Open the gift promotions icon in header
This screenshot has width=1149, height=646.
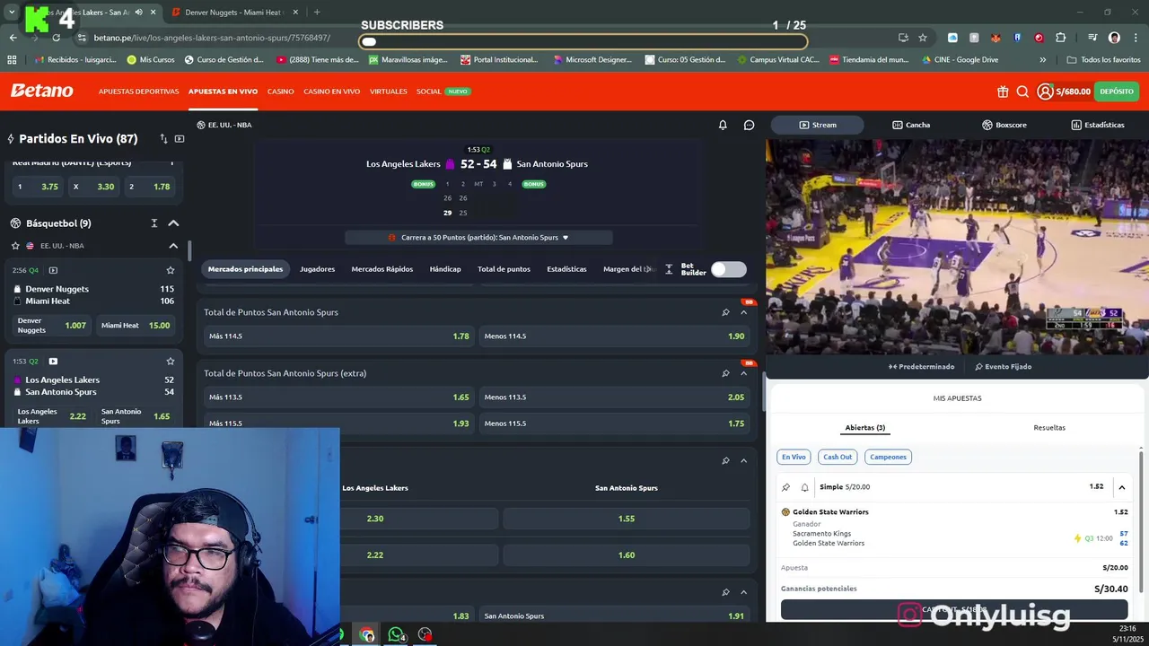coord(1003,92)
